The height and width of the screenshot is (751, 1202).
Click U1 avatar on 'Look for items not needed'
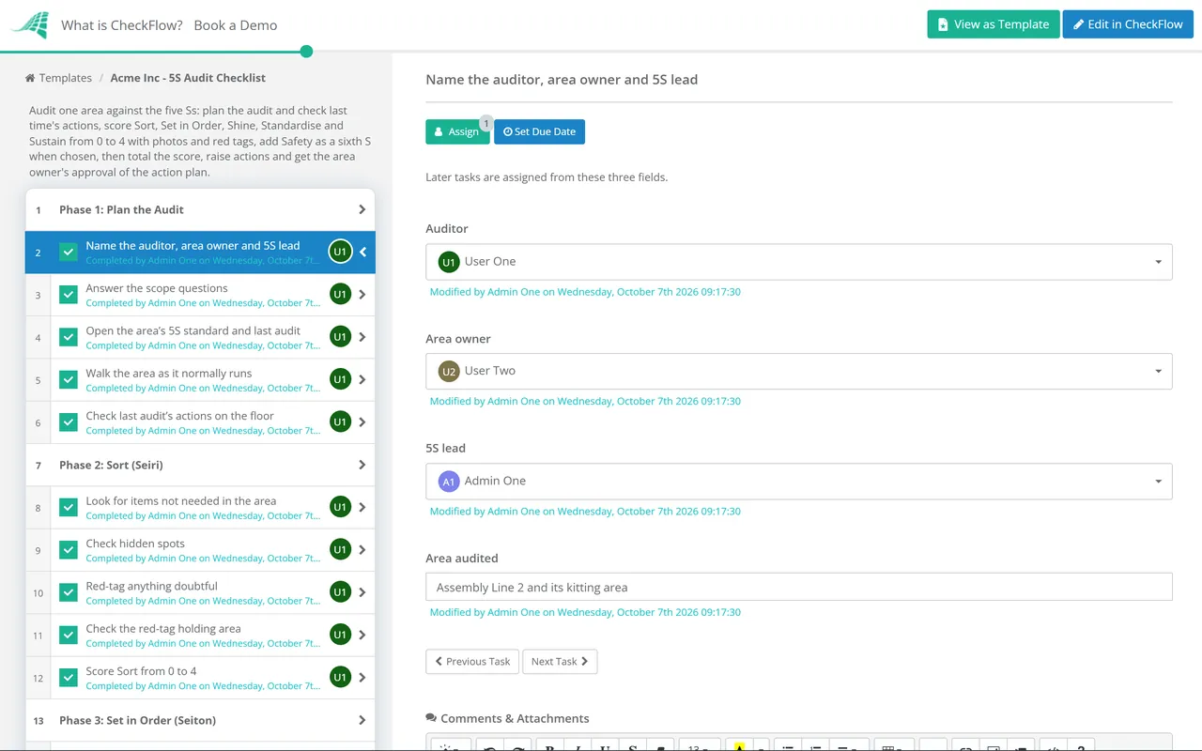coord(340,507)
